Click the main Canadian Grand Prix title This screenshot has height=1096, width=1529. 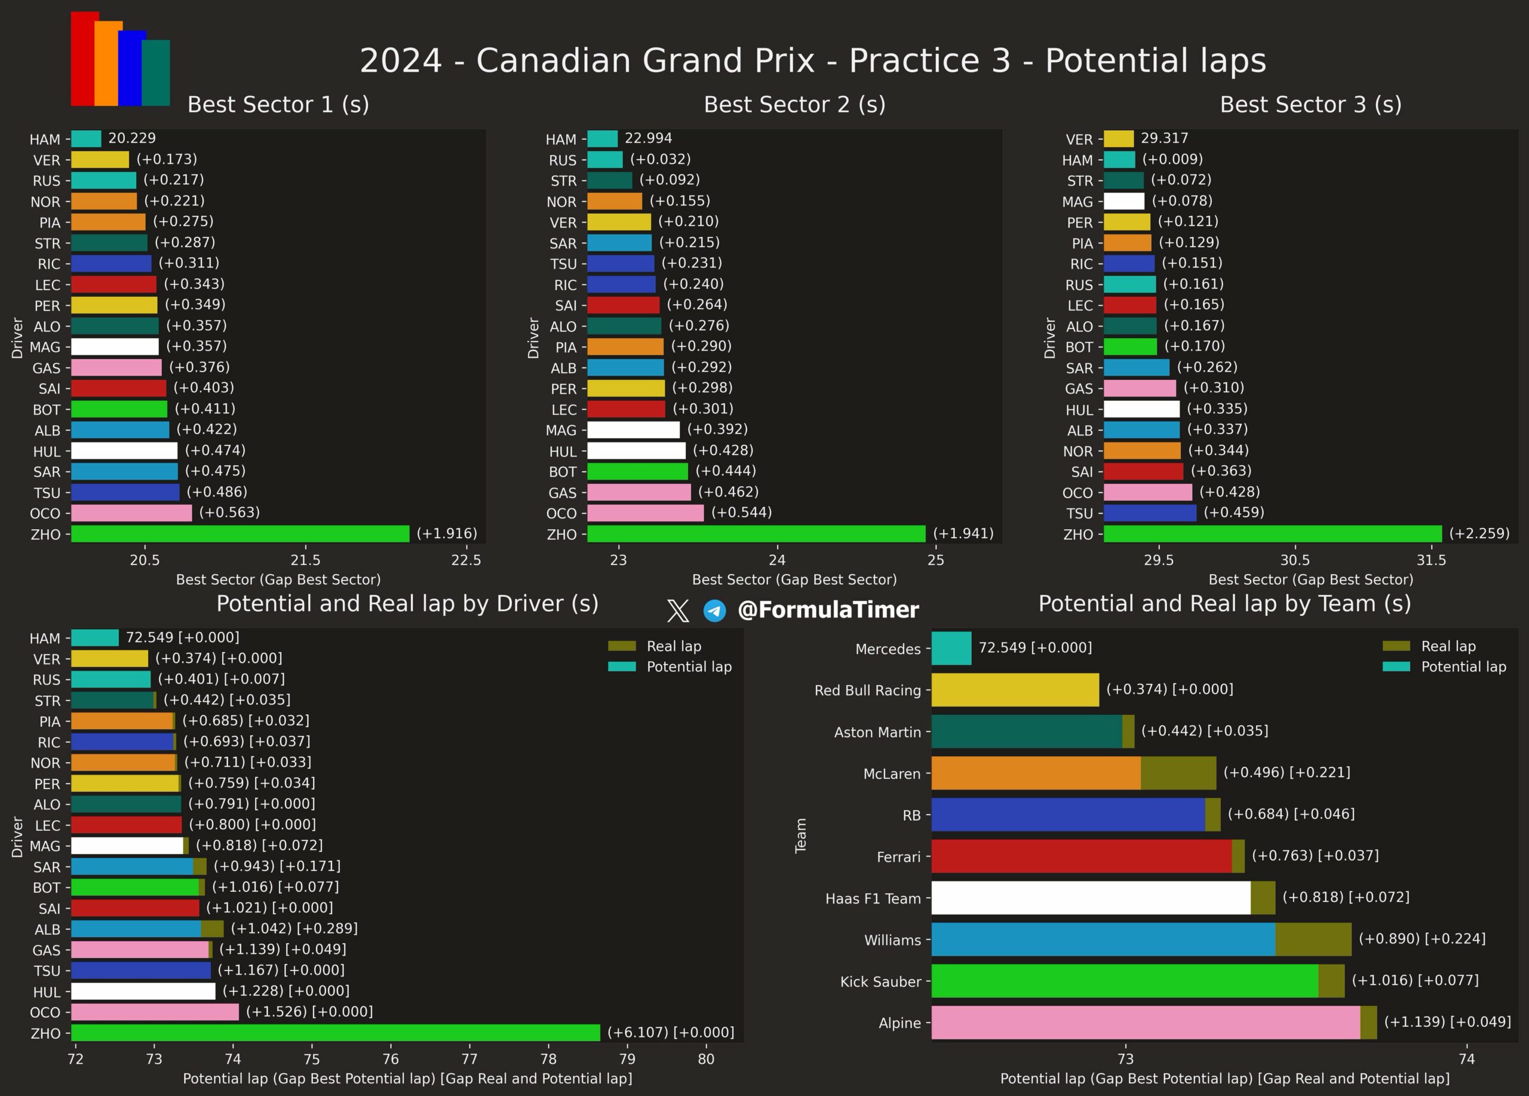coord(812,61)
